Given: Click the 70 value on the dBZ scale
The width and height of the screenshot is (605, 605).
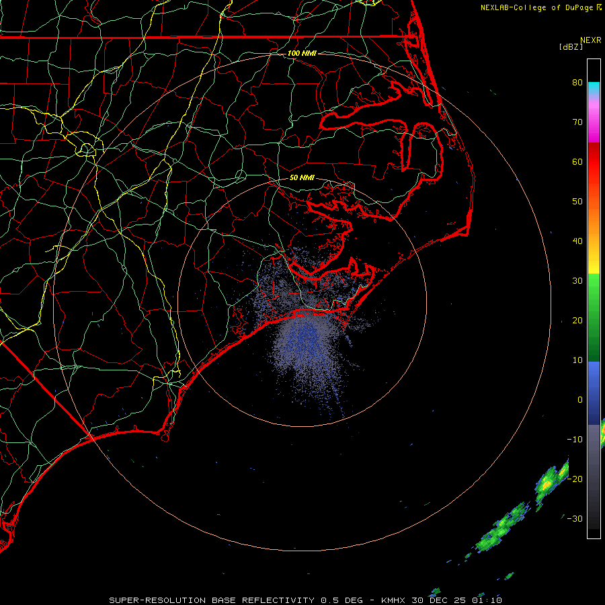Looking at the screenshot, I should click(x=577, y=122).
